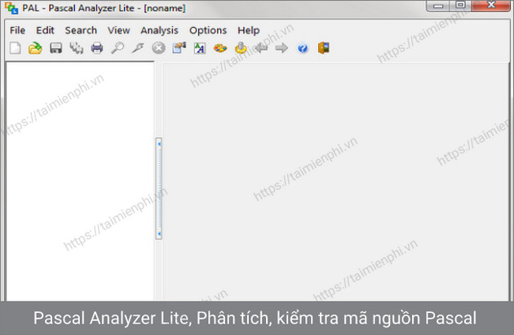Minimize the Pascal Analyzer Lite window

coord(439,6)
